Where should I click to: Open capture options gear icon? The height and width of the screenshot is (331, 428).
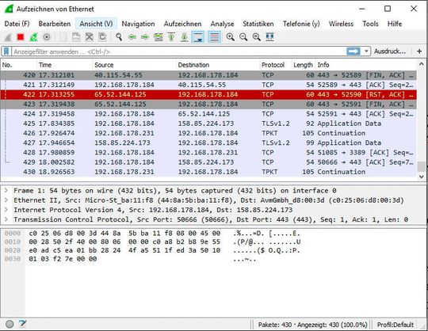(x=47, y=37)
